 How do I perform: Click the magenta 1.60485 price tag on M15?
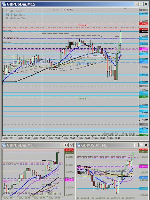click(x=144, y=49)
